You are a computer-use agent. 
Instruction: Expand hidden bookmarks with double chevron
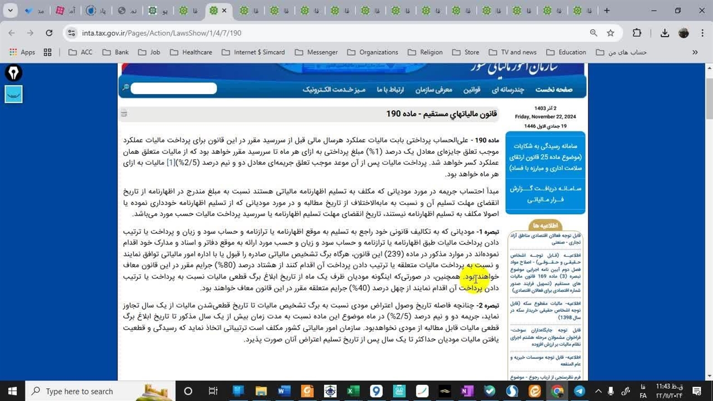click(x=695, y=52)
